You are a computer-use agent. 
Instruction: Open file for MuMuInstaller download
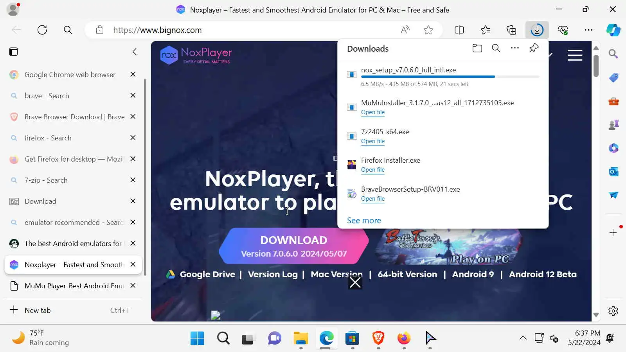[373, 112]
